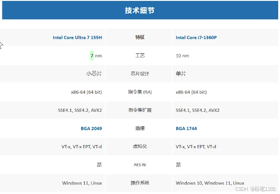Open the Intel Core i7-1360P link
This screenshot has height=194, width=280.
pyautogui.click(x=196, y=38)
